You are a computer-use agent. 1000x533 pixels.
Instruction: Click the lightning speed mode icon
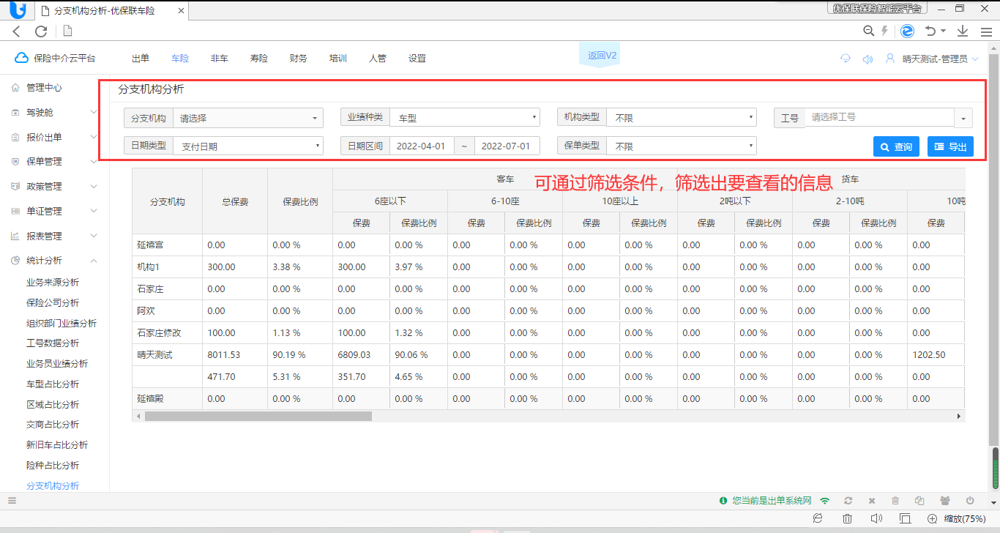point(884,31)
